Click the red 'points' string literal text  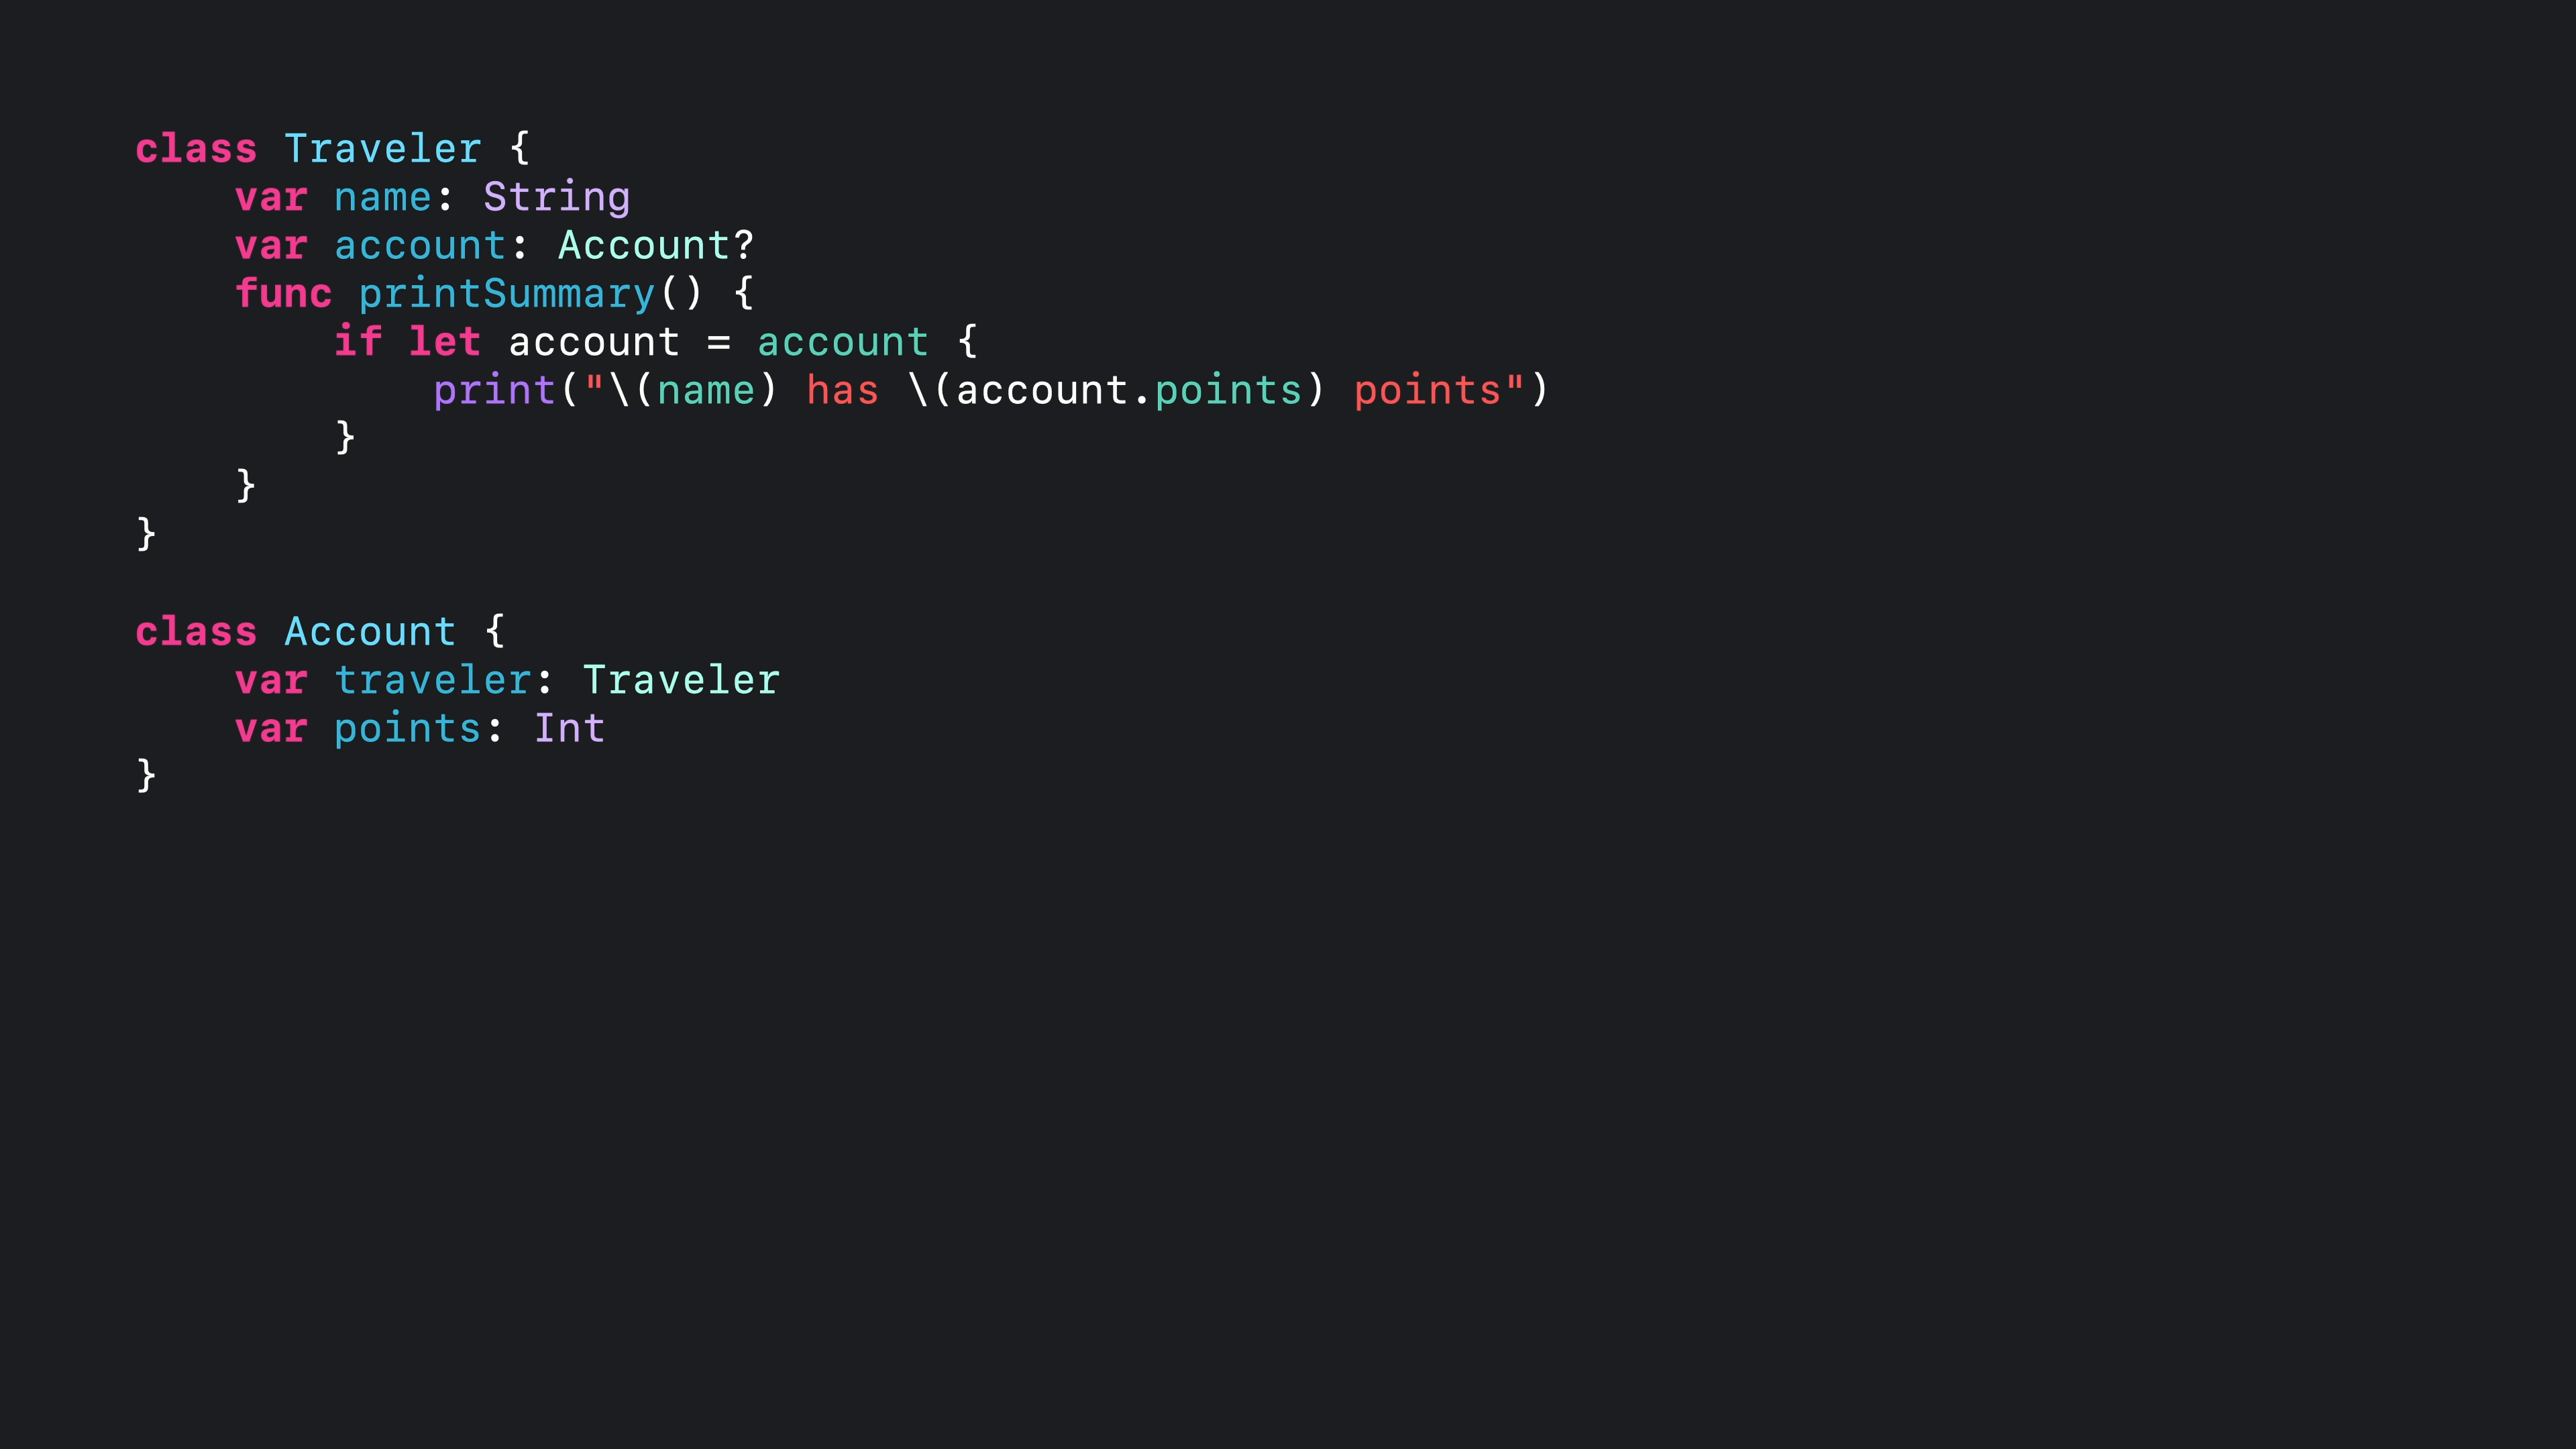(1428, 390)
